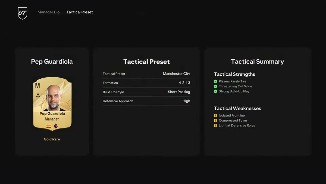Click the Threatening Out Wide text
The height and width of the screenshot is (184, 326).
tap(236, 86)
